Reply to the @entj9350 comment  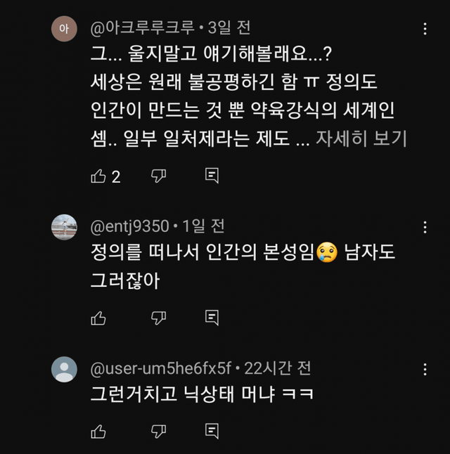click(212, 318)
